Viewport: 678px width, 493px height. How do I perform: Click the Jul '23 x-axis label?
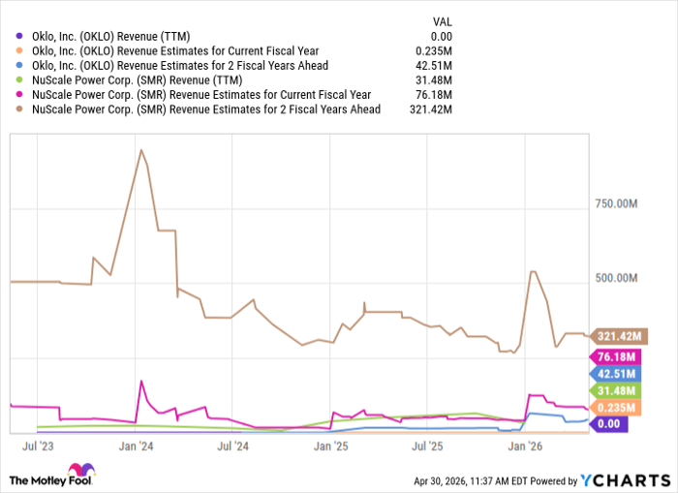[x=38, y=447]
